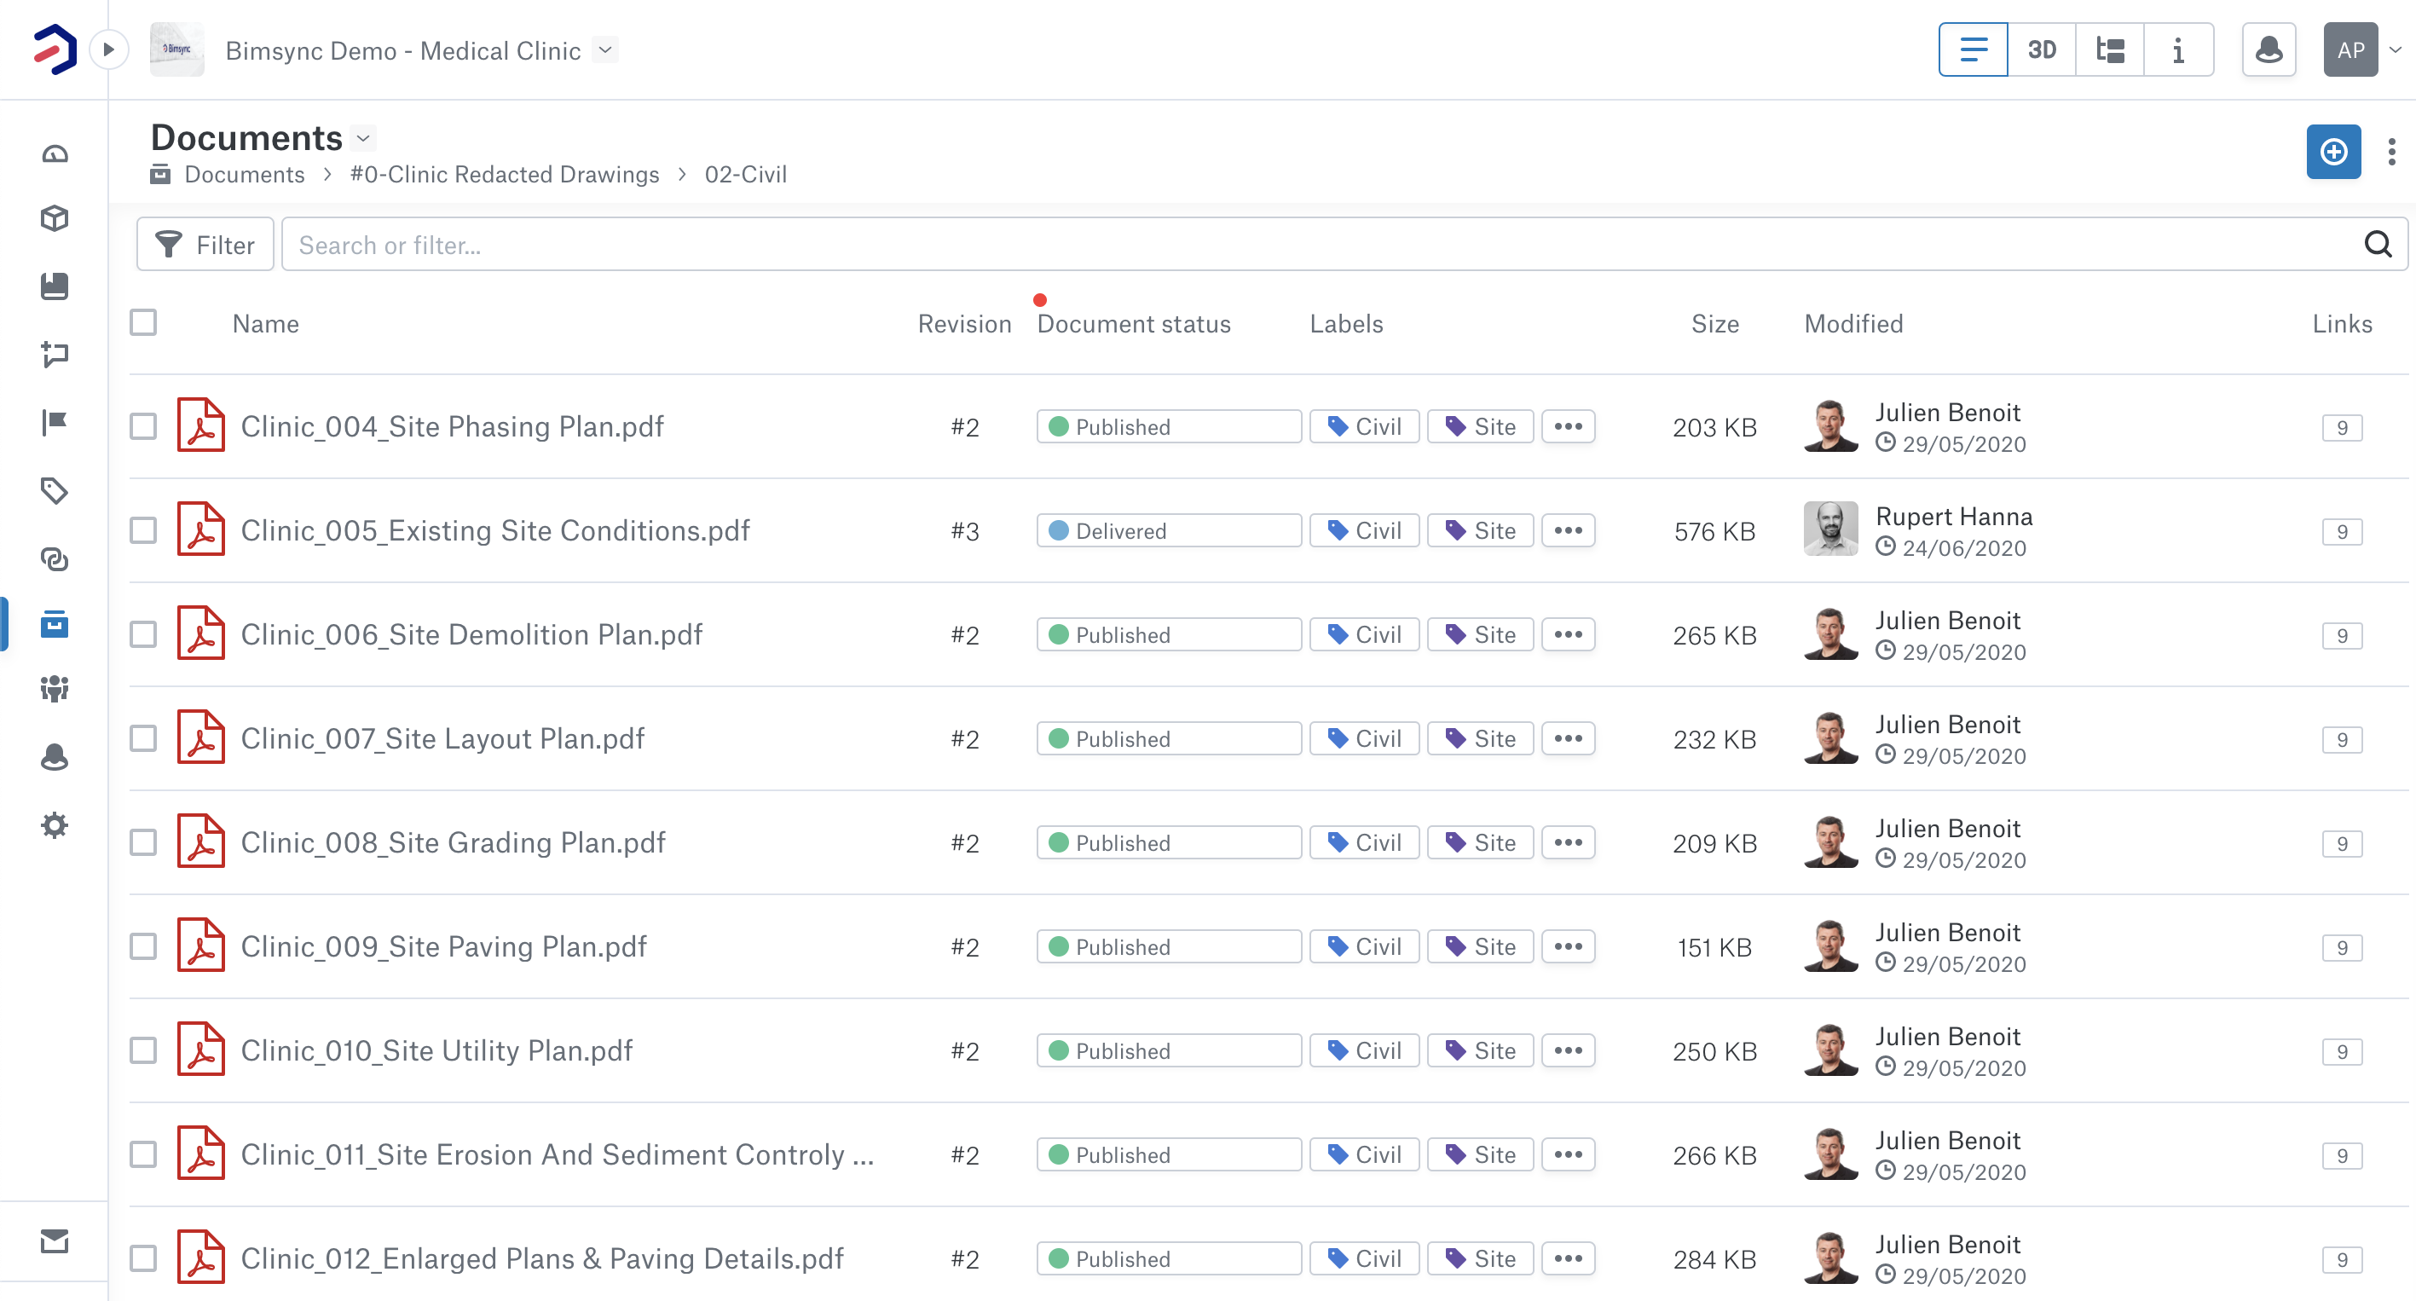Expand the sidebar with the play arrow
The image size is (2416, 1301).
coord(109,49)
